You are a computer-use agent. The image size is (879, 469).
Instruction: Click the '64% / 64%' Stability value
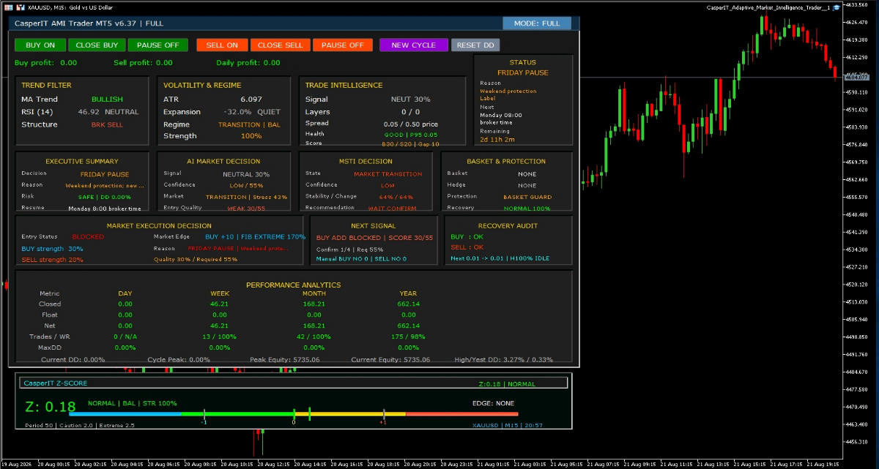[396, 197]
